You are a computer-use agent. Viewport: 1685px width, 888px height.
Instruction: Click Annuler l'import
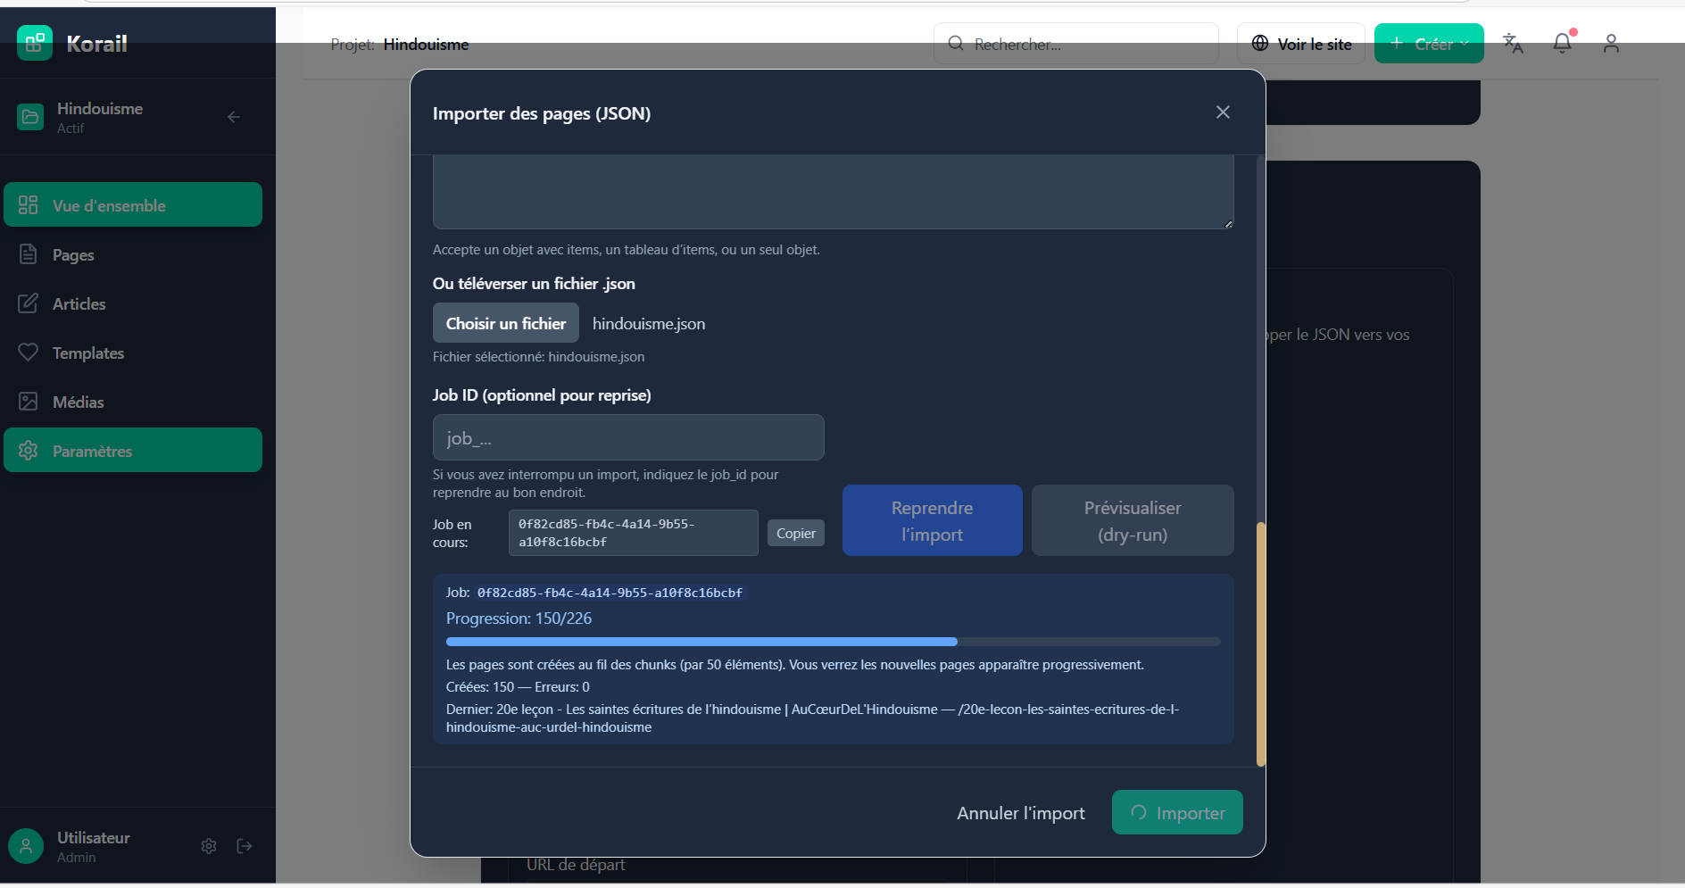[x=1020, y=813]
